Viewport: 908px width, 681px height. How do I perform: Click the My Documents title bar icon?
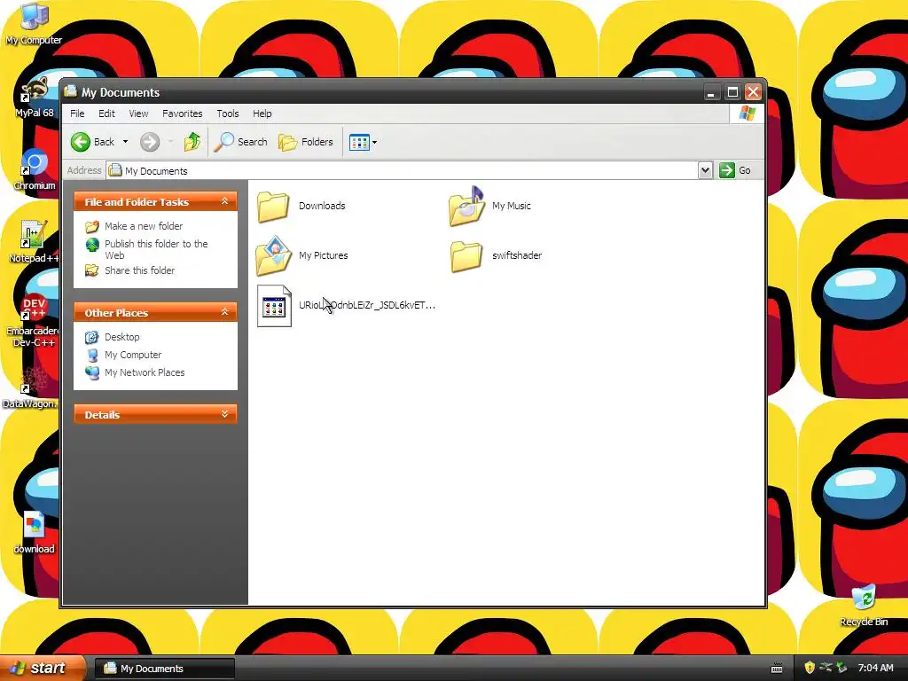(x=71, y=91)
